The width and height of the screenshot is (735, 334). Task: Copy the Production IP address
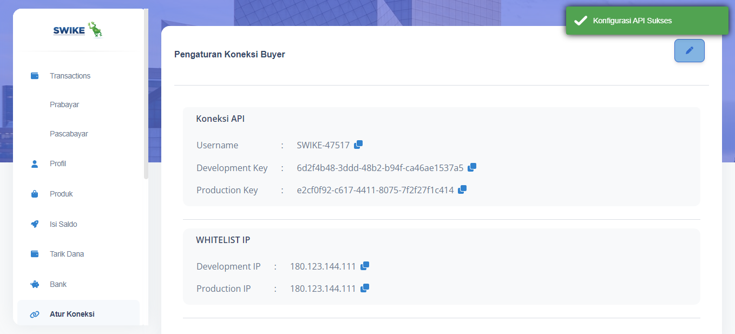pyautogui.click(x=365, y=288)
